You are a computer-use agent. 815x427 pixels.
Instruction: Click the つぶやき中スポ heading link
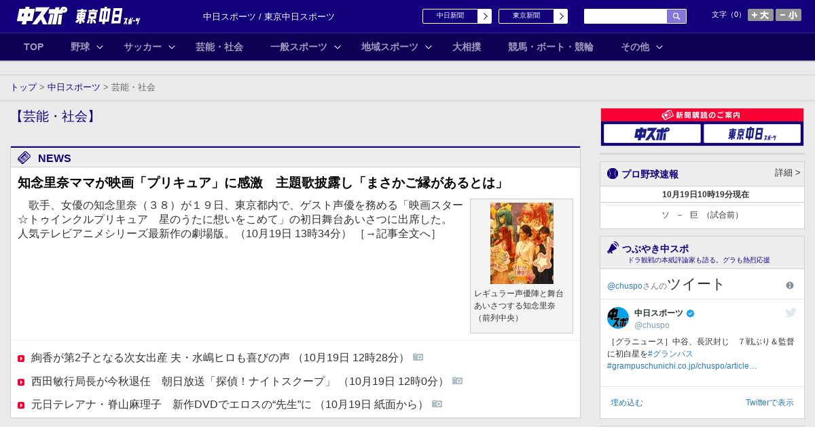tap(655, 249)
